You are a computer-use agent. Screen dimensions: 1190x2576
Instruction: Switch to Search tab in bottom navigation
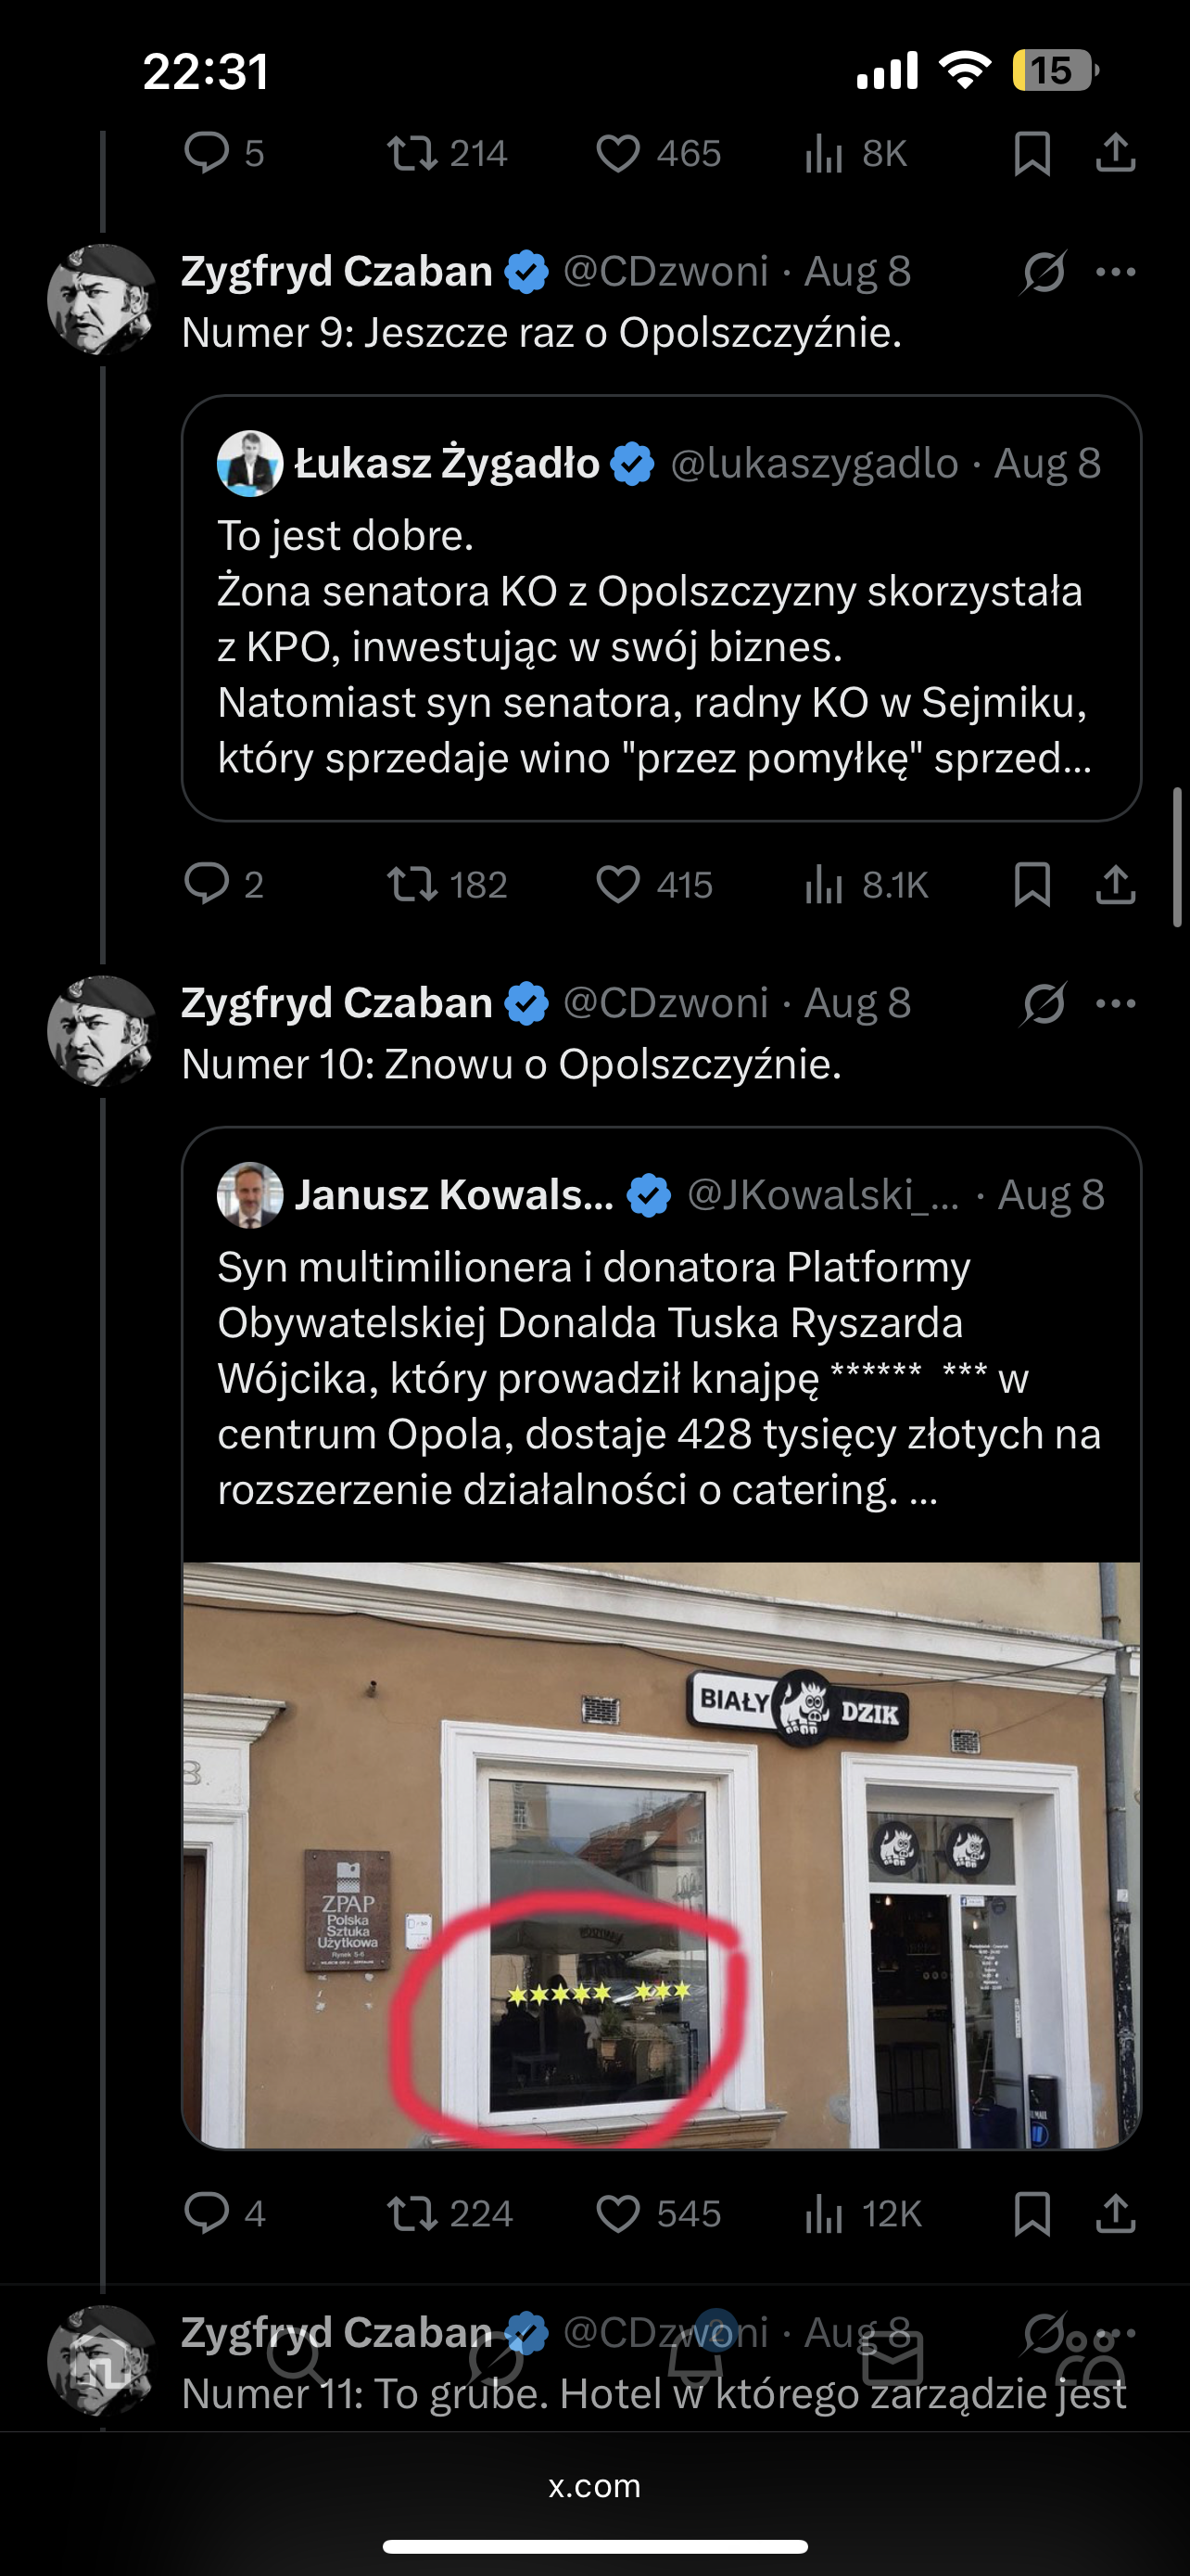[297, 2360]
